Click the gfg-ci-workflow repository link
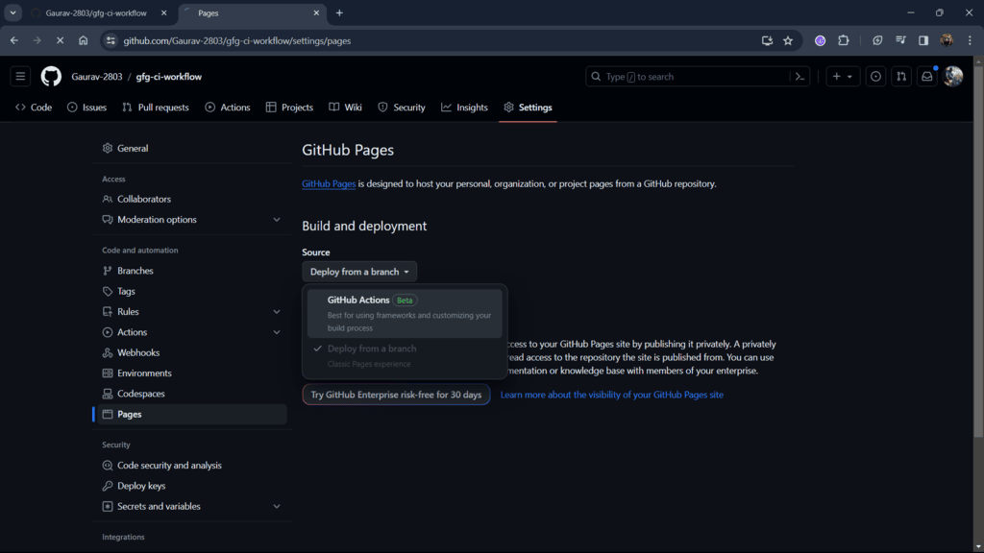The width and height of the screenshot is (984, 553). (169, 77)
